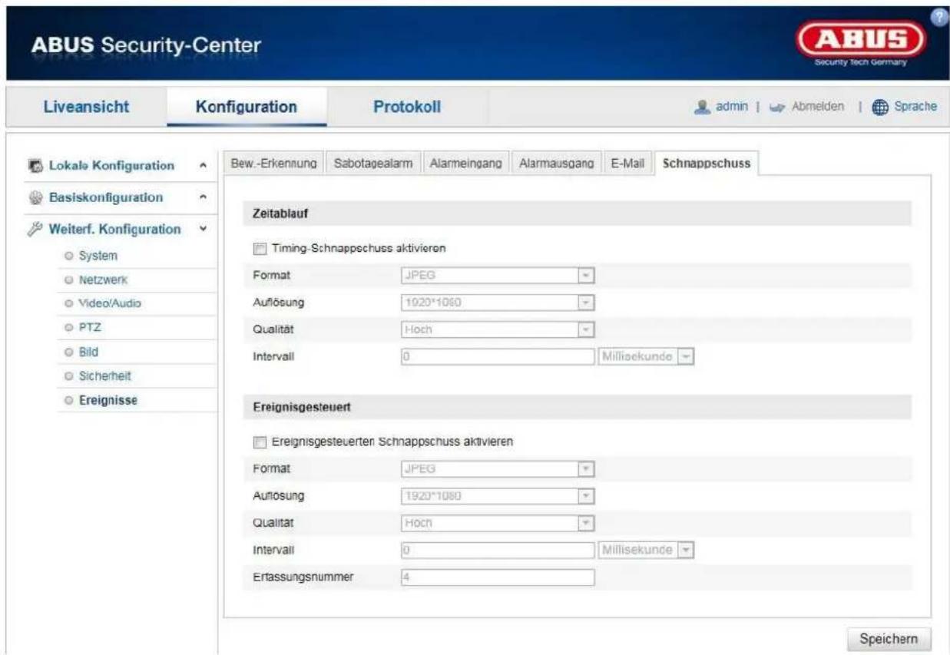Image resolution: width=950 pixels, height=655 pixels.
Task: Open Bild in sidebar
Action: coord(90,352)
